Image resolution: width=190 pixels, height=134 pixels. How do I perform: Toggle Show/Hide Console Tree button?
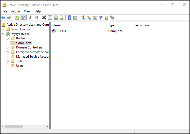pyautogui.click(x=23, y=18)
